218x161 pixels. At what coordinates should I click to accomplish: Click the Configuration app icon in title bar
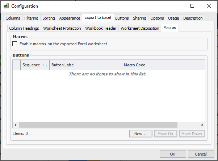(x=6, y=6)
